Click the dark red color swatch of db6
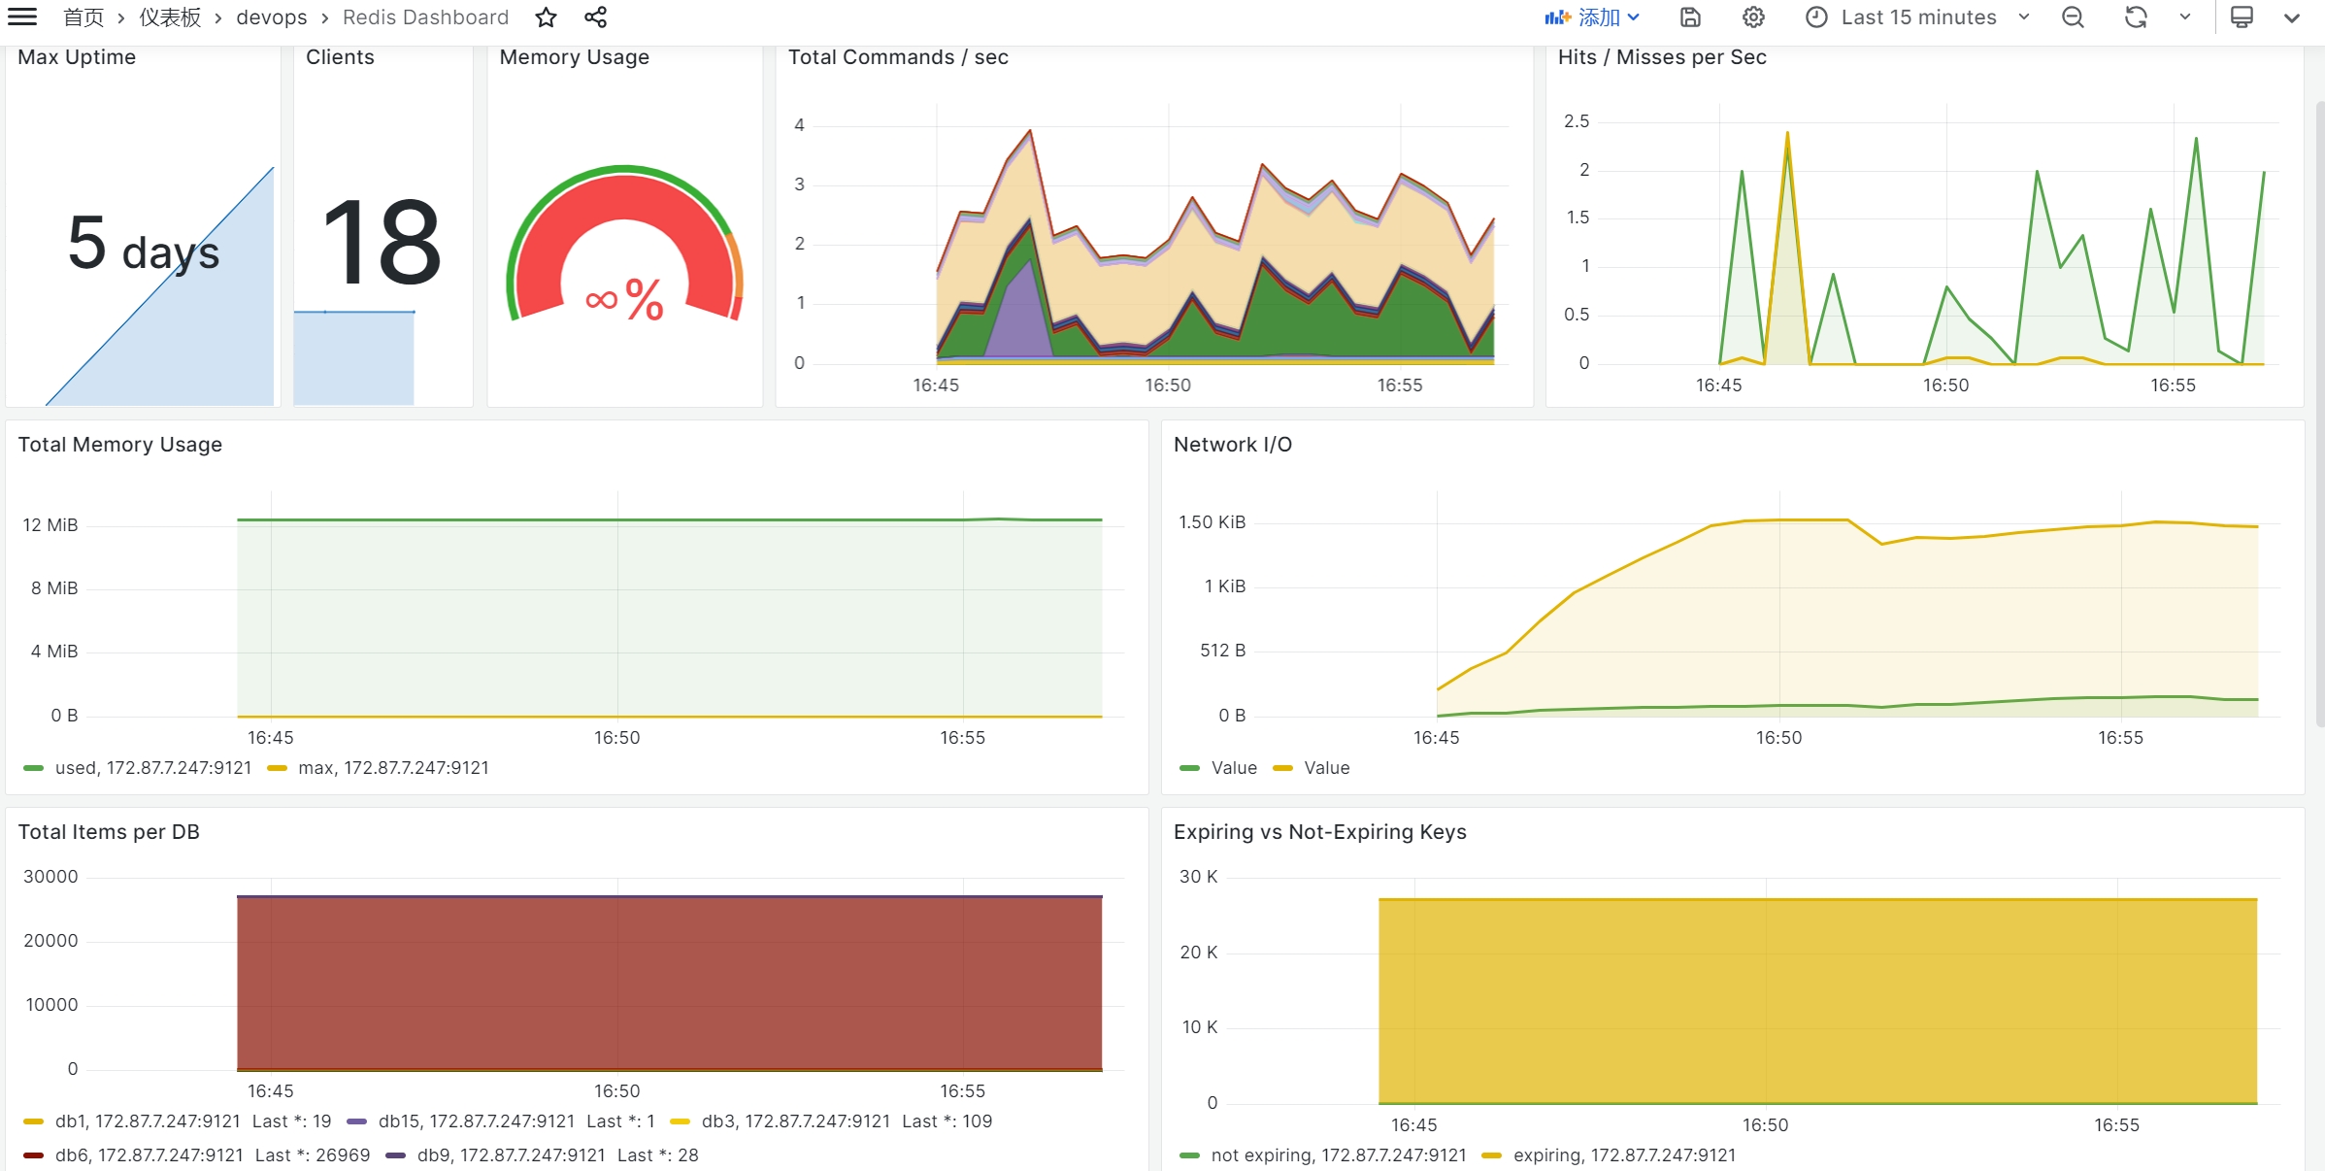 click(x=33, y=1155)
